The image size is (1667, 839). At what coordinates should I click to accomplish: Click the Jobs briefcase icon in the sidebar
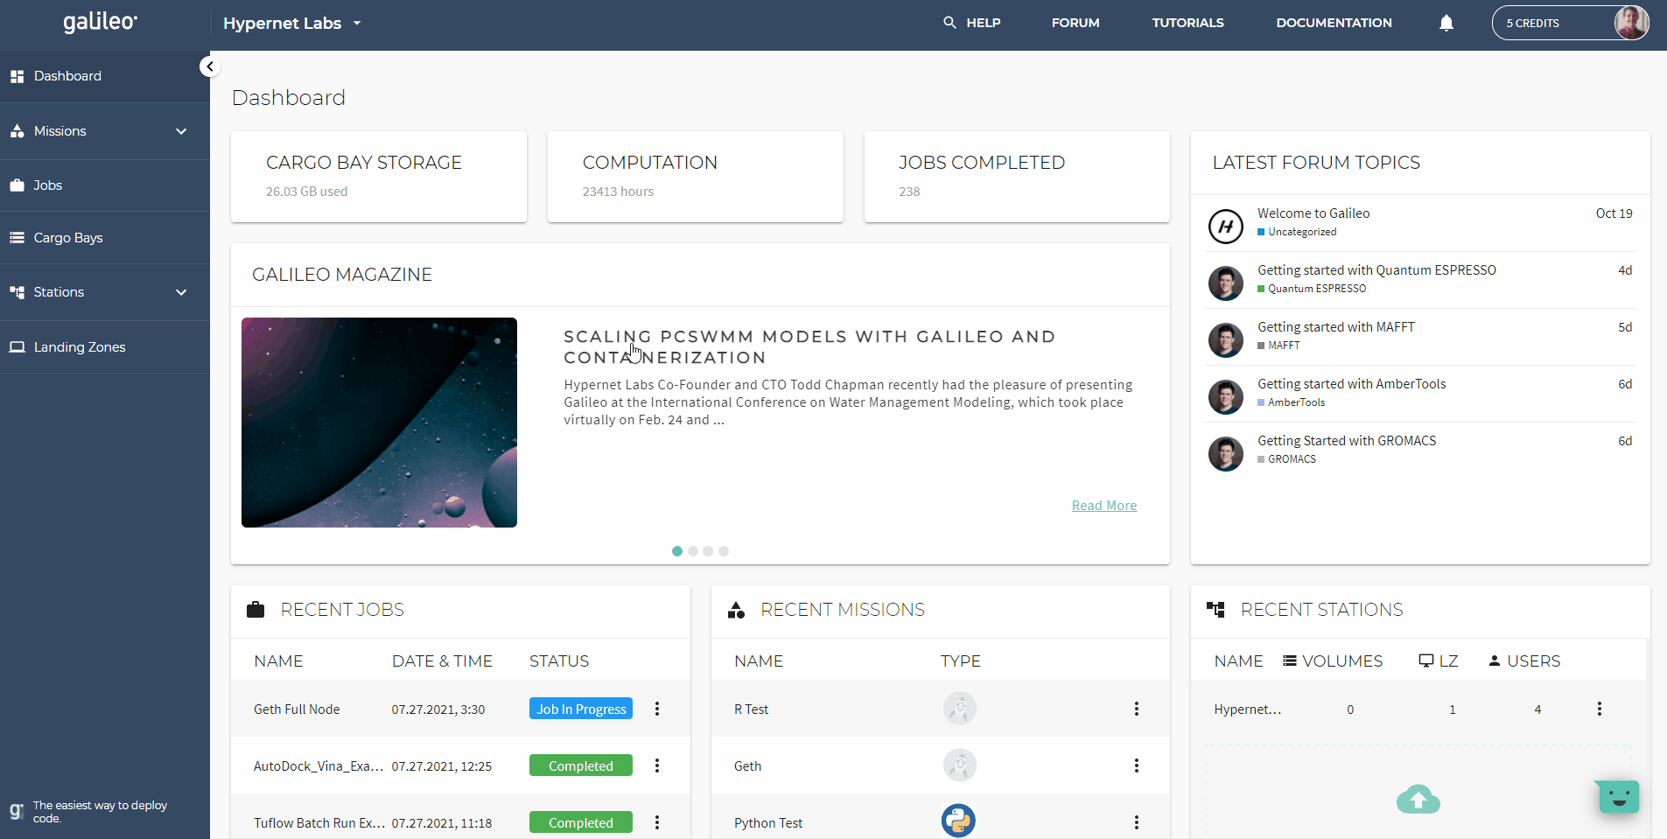pyautogui.click(x=17, y=185)
